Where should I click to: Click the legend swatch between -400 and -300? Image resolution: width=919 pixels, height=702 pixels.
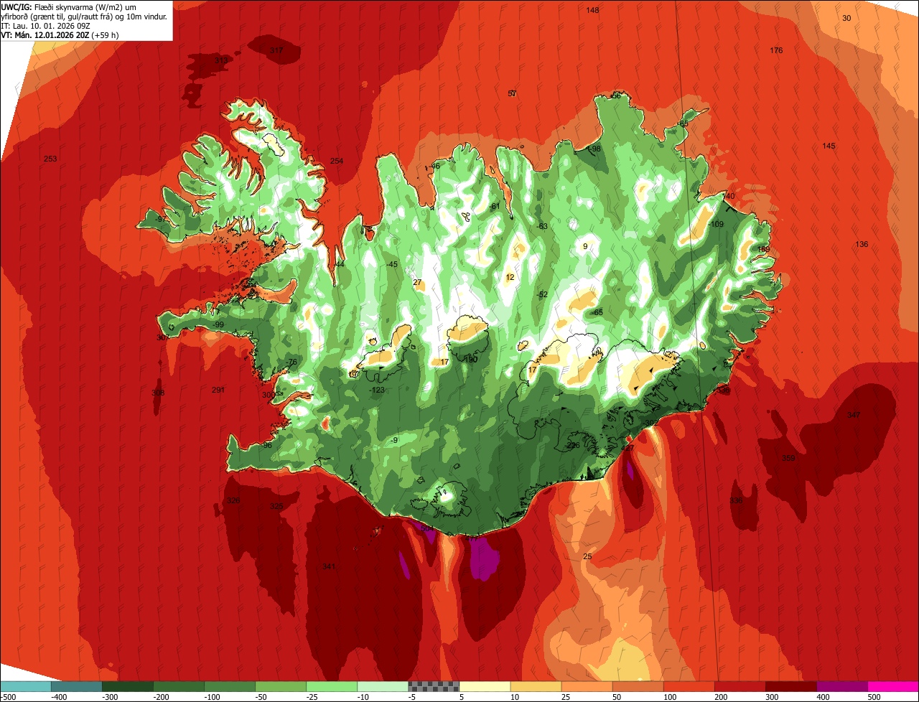coord(76,686)
